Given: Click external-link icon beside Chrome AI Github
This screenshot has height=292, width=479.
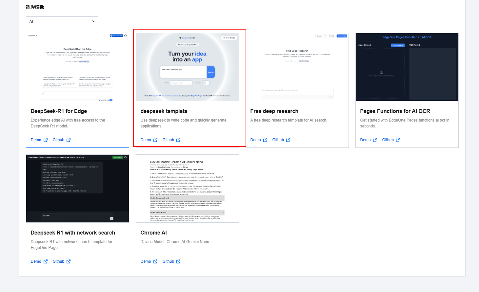Looking at the screenshot, I should point(178,261).
